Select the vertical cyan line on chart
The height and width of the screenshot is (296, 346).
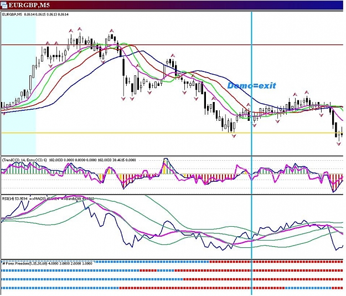pos(251,154)
